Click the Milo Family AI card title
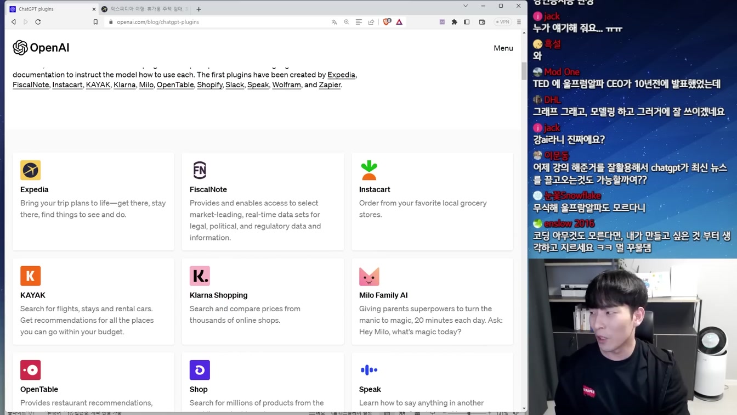 click(383, 295)
